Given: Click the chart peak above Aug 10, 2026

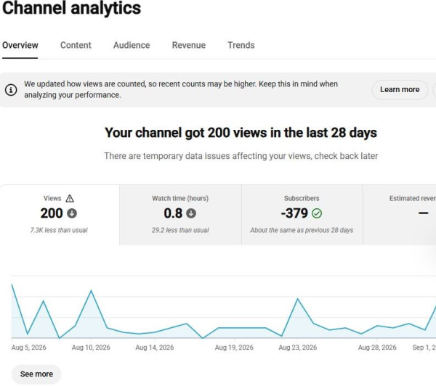Looking at the screenshot, I should tap(91, 291).
